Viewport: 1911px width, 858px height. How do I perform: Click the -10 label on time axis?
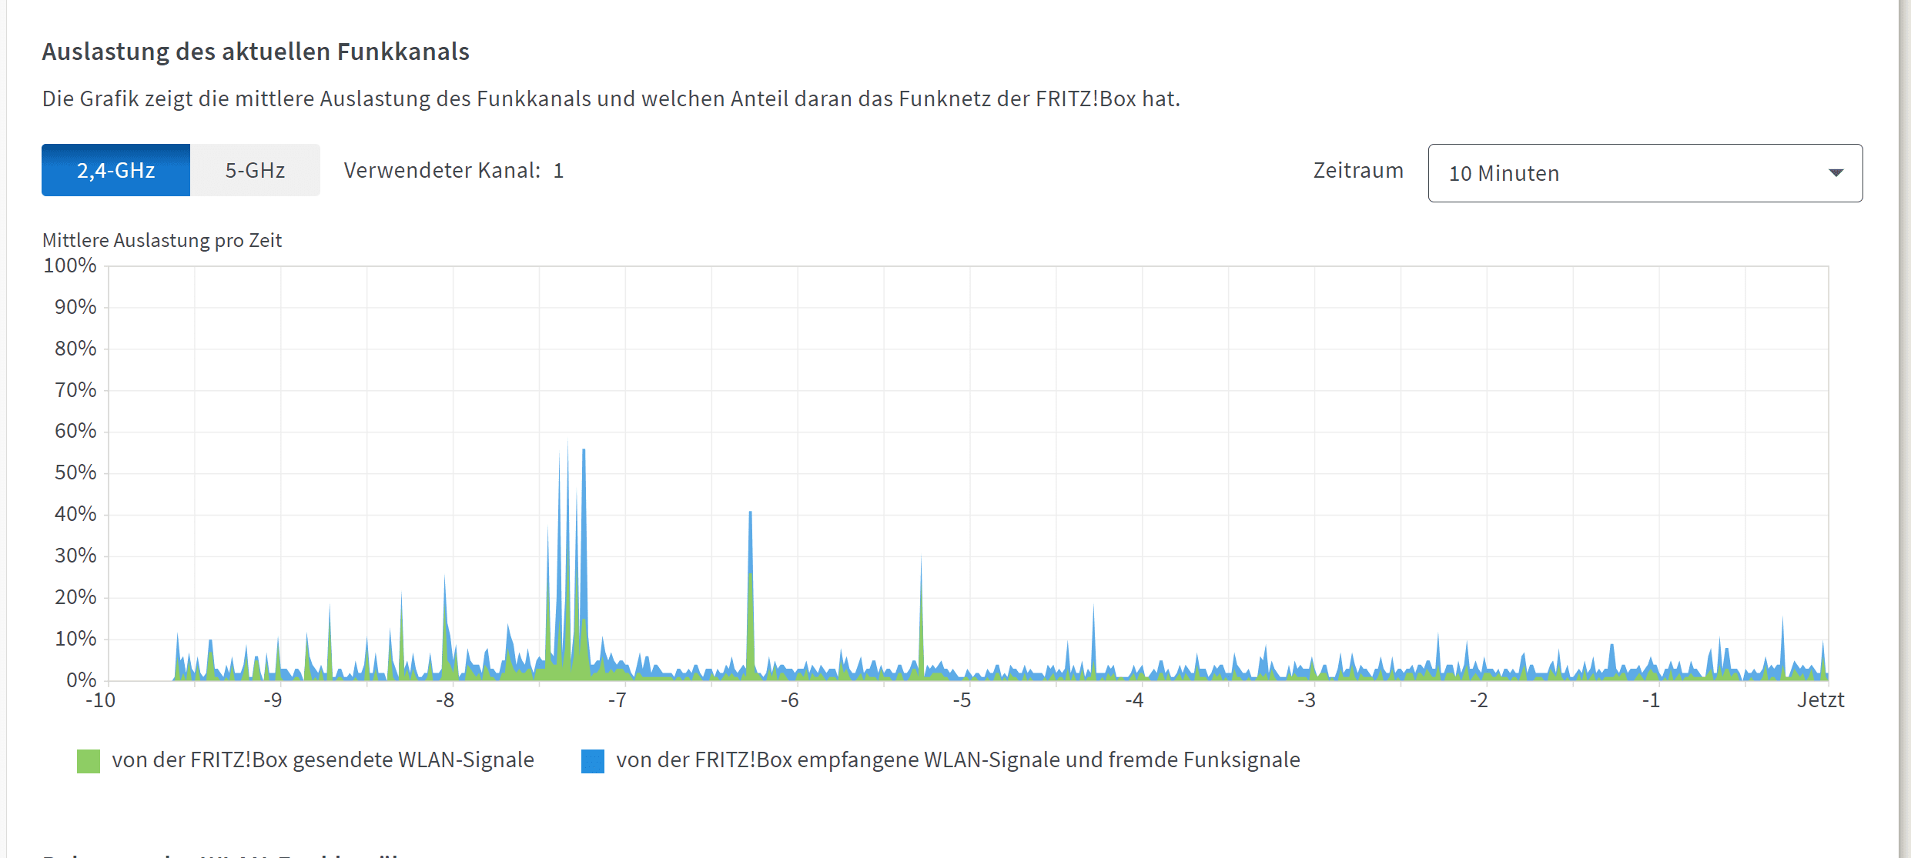pos(100,700)
